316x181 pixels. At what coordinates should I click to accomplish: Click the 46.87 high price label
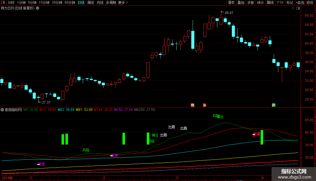point(229,13)
